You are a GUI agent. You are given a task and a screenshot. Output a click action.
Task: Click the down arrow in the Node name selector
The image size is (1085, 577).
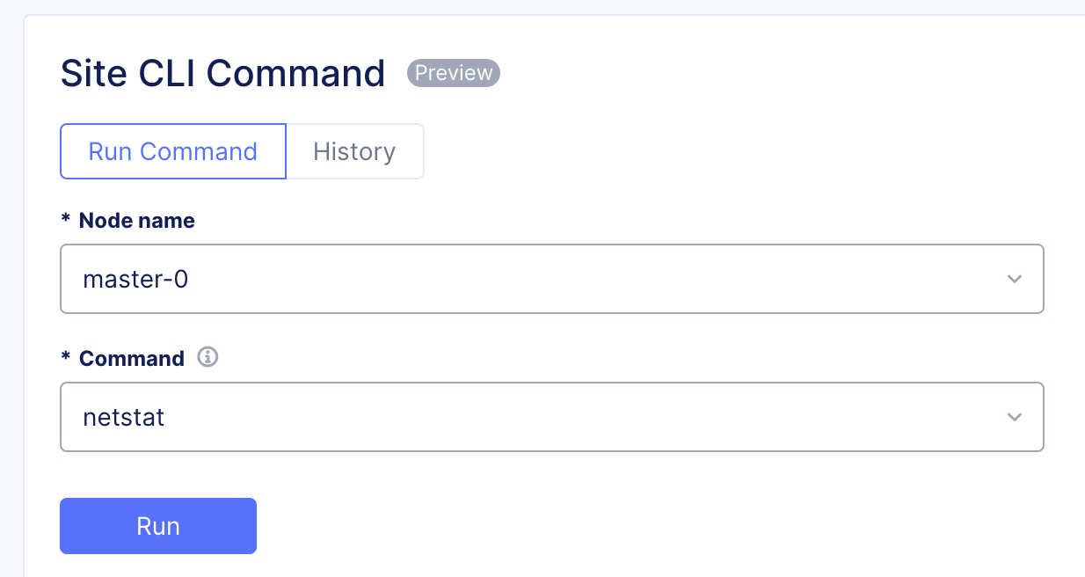(1014, 279)
